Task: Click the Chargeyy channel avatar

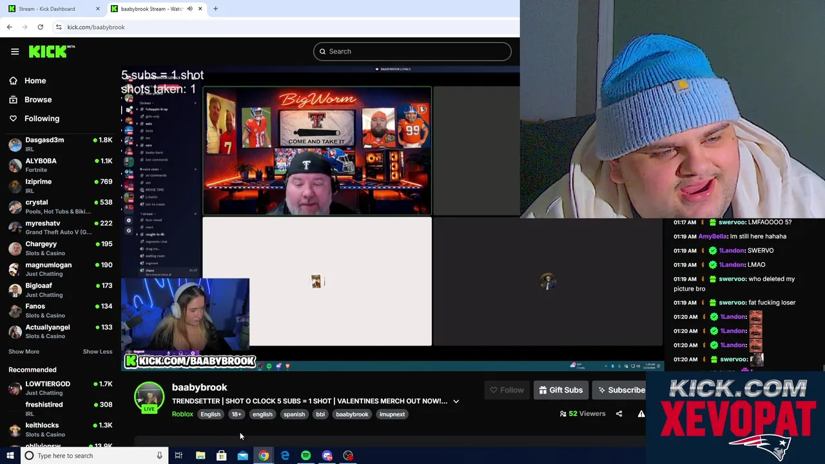Action: point(15,248)
